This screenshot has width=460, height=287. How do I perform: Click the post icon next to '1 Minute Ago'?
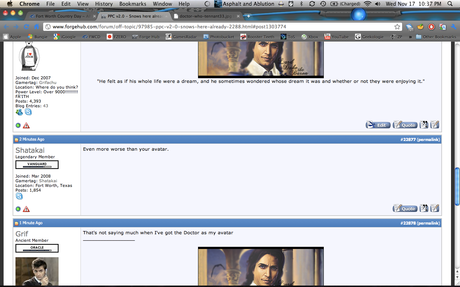click(x=17, y=223)
